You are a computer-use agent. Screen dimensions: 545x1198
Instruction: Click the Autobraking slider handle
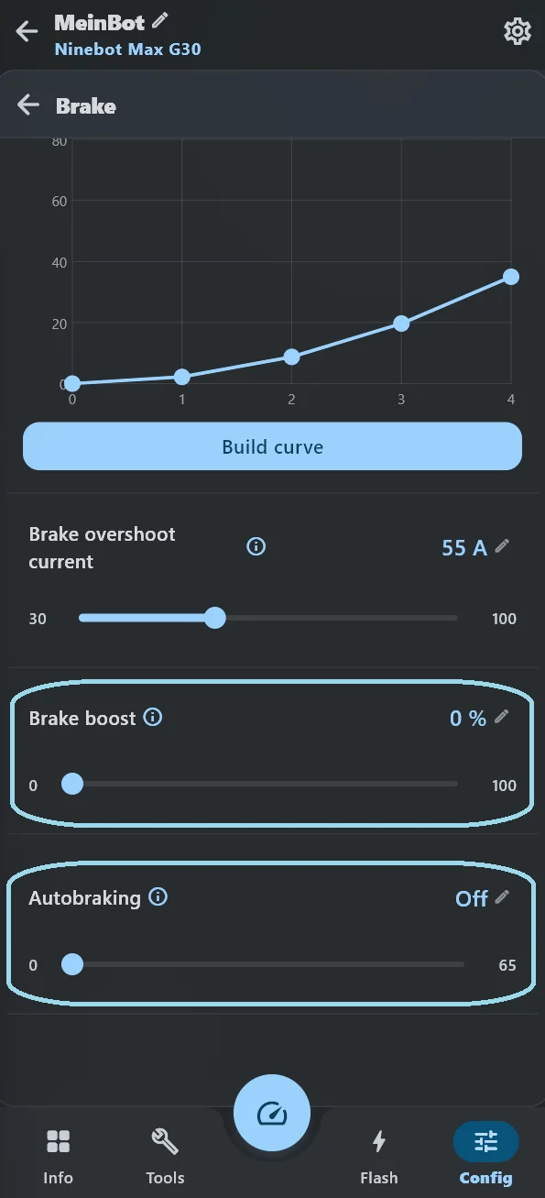point(71,964)
